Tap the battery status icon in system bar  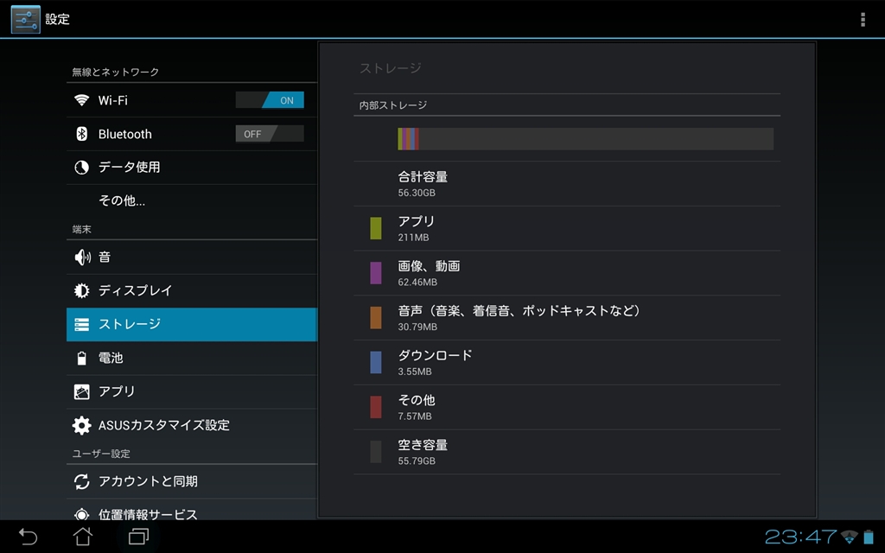[x=869, y=536]
